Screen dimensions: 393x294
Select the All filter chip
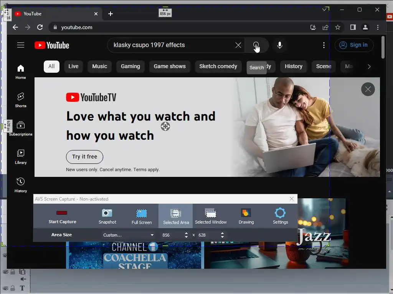51,67
